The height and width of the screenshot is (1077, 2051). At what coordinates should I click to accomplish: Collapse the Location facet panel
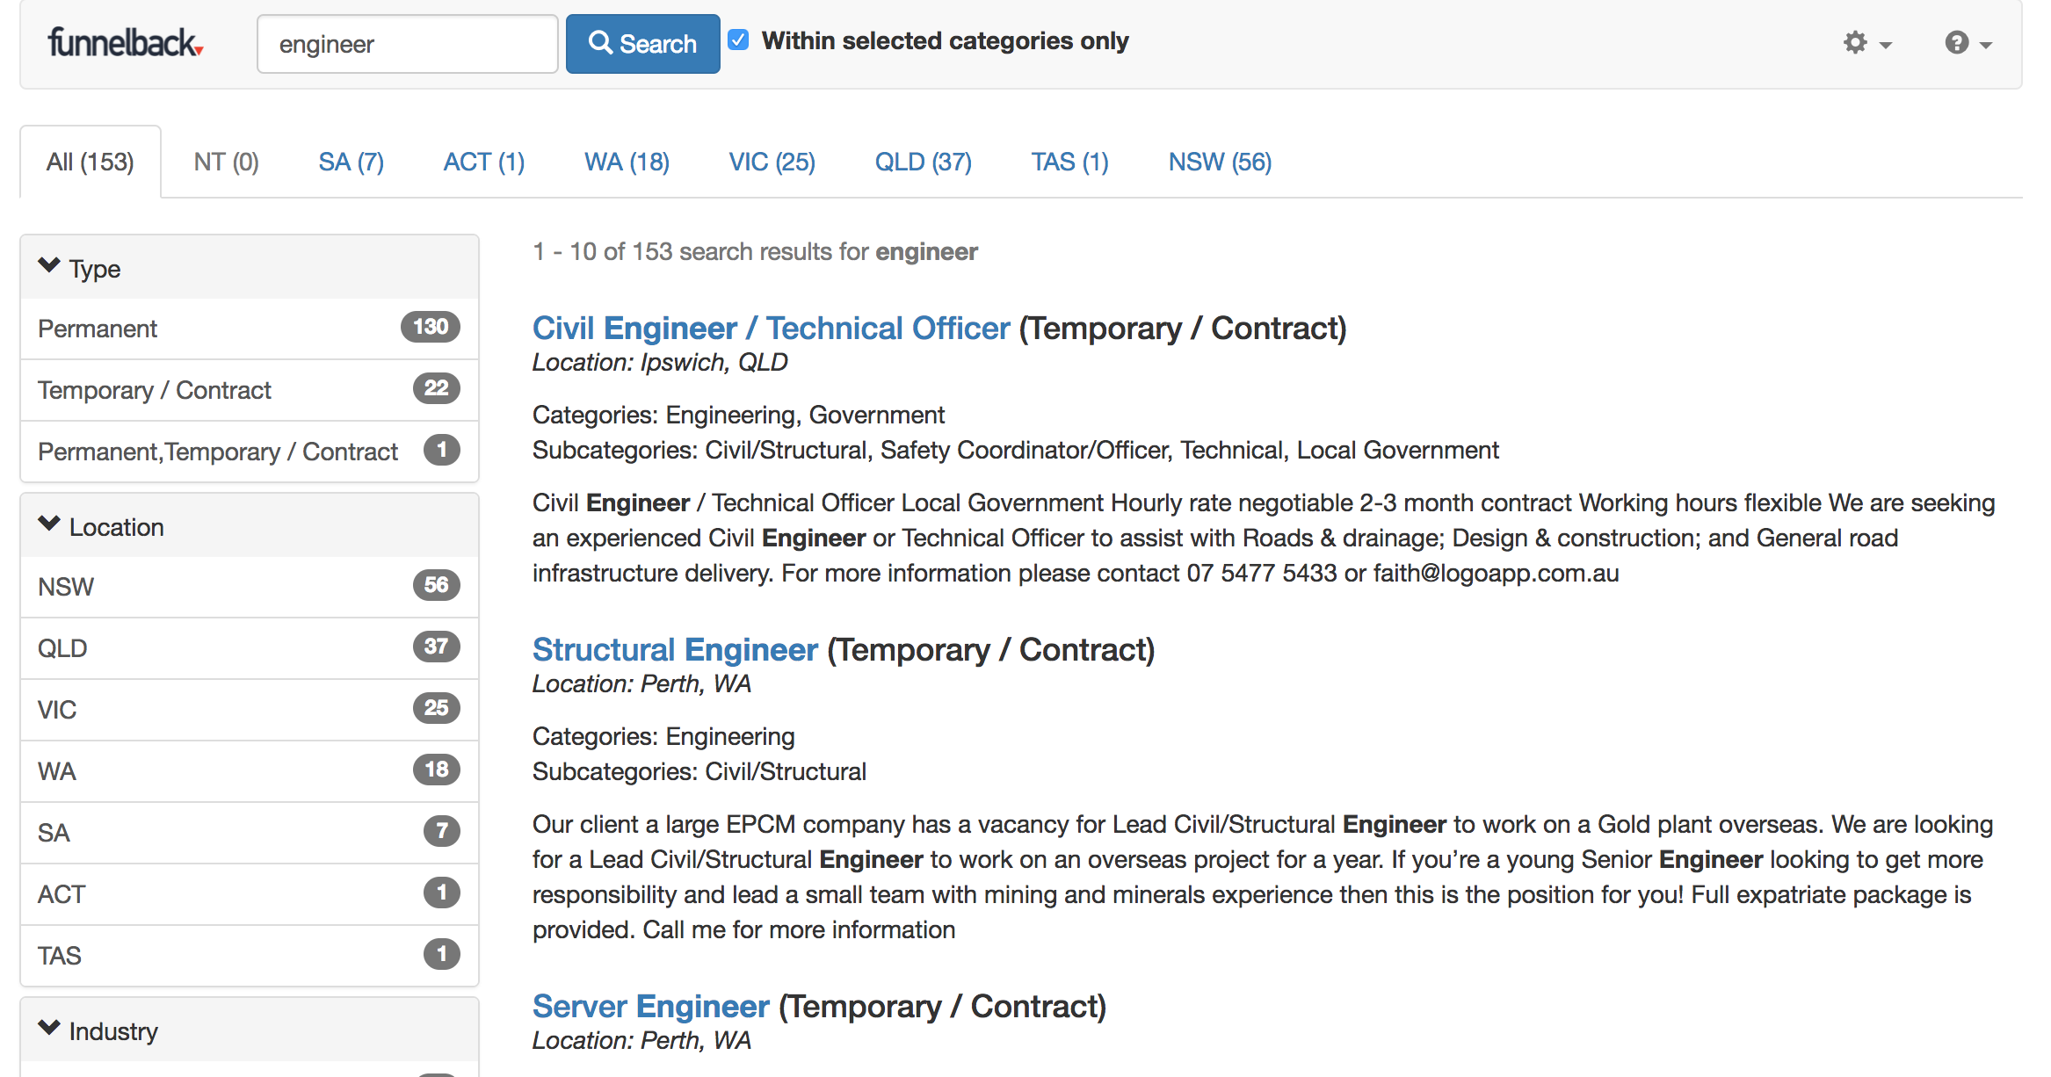coord(50,524)
